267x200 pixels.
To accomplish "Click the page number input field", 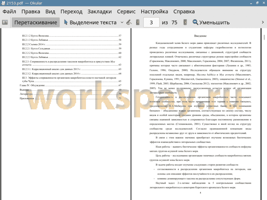I will coord(151,22).
